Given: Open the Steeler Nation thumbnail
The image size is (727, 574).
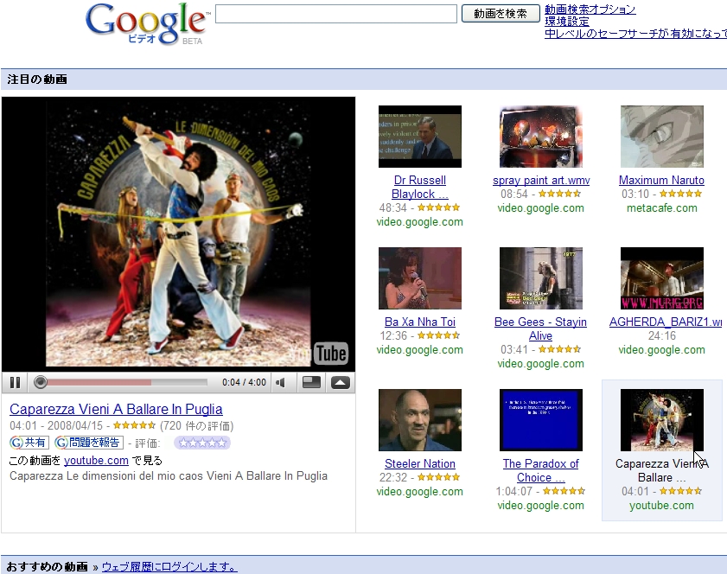Looking at the screenshot, I should (420, 420).
